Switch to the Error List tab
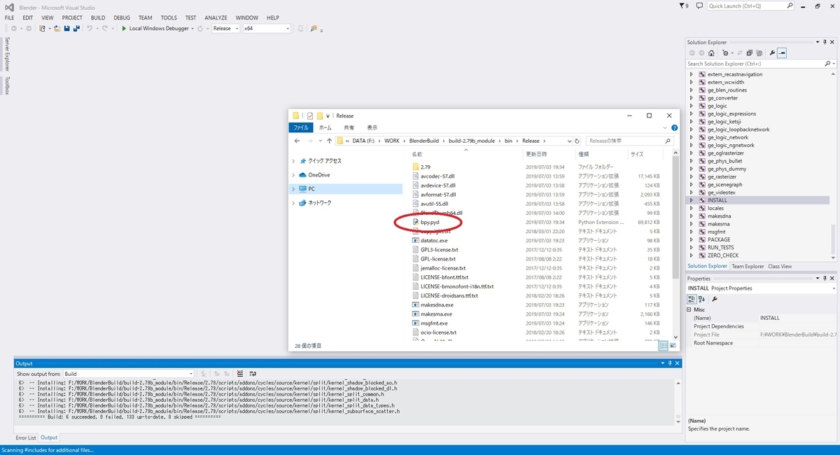Screen dimensions: 840x455 pyautogui.click(x=26, y=437)
